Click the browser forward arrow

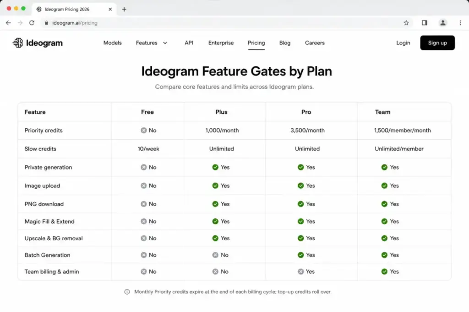click(20, 23)
